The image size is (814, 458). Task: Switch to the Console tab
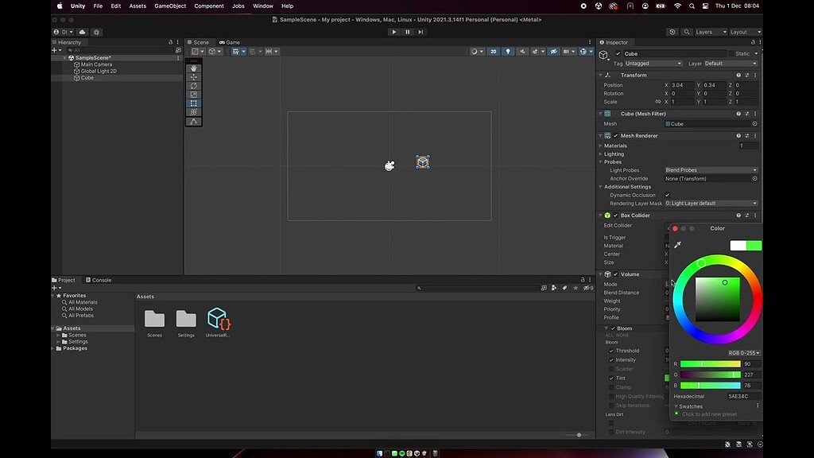point(99,280)
